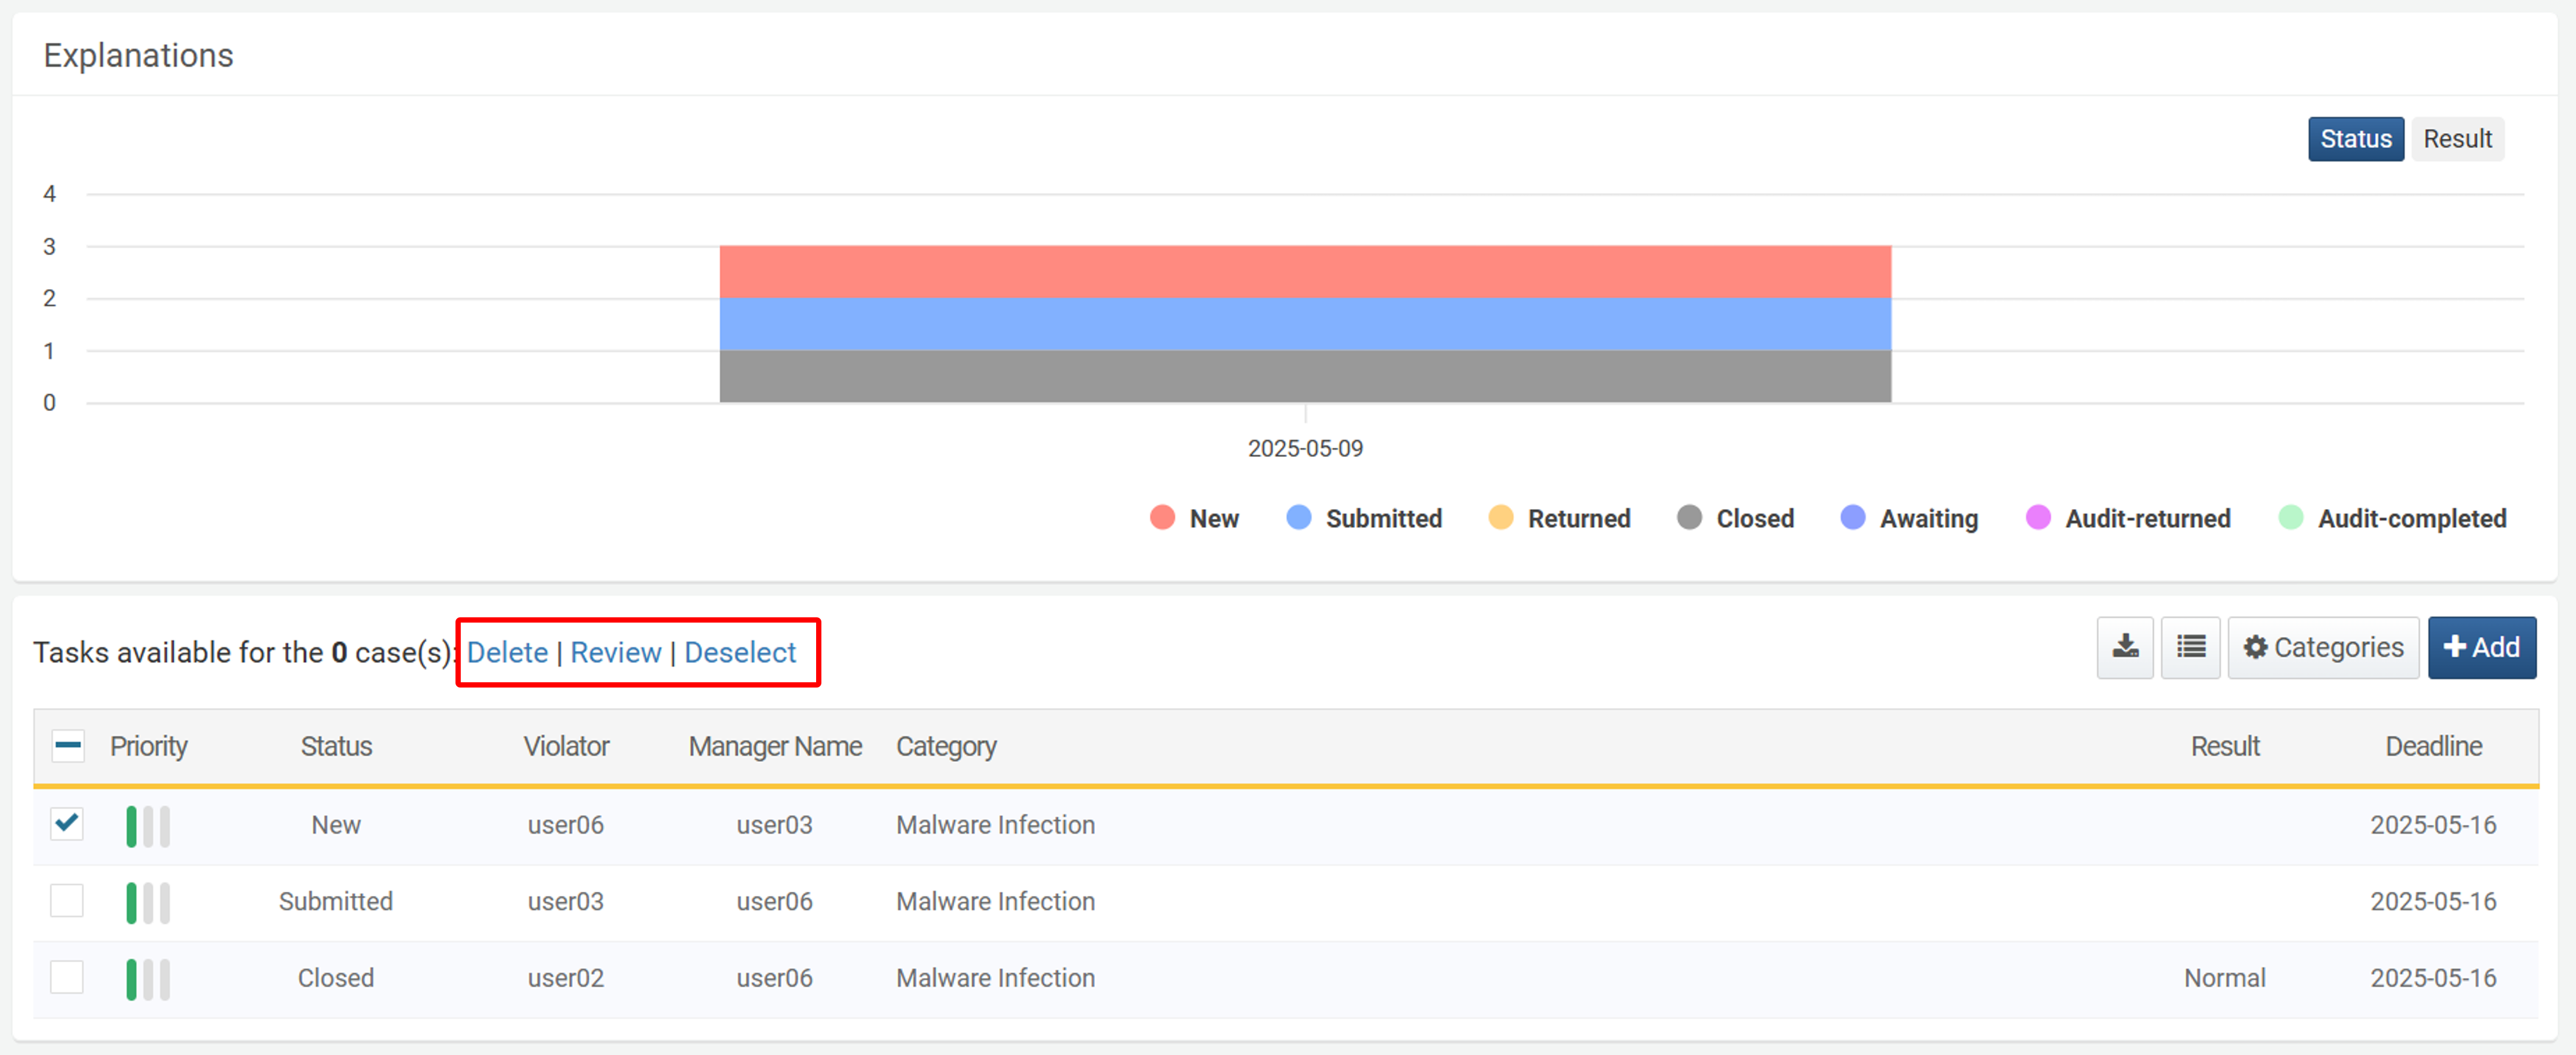Check the Submitted row checkbox
This screenshot has width=2576, height=1055.
click(67, 900)
